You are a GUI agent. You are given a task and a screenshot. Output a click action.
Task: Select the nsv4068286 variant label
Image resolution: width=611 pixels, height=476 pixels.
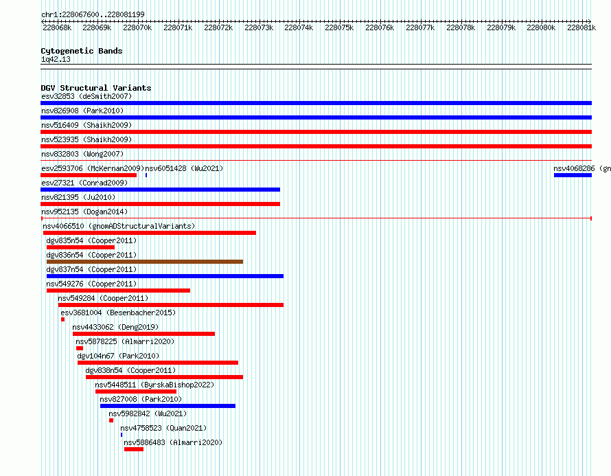pos(582,168)
